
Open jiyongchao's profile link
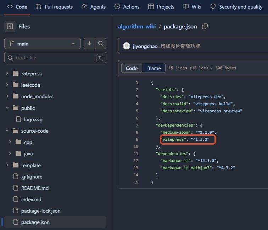[x=145, y=46]
